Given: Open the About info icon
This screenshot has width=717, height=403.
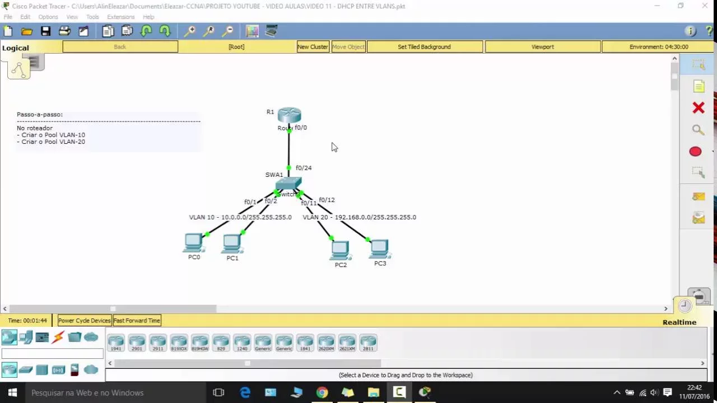Looking at the screenshot, I should coord(690,31).
